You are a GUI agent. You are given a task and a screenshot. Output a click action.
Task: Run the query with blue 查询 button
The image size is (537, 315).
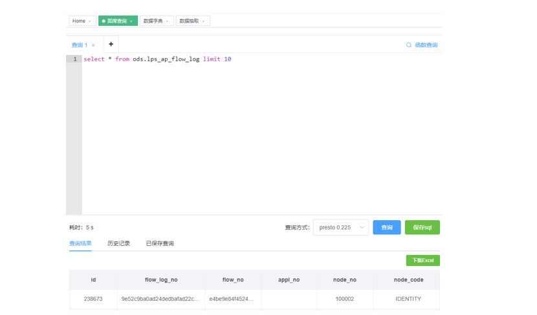[x=387, y=227]
